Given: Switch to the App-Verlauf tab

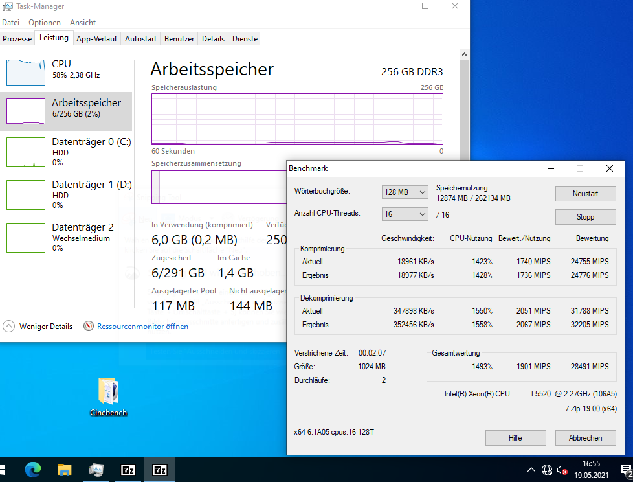Looking at the screenshot, I should [x=96, y=39].
